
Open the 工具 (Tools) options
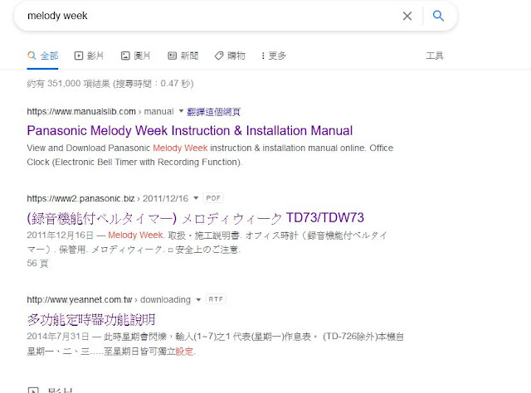tap(435, 56)
